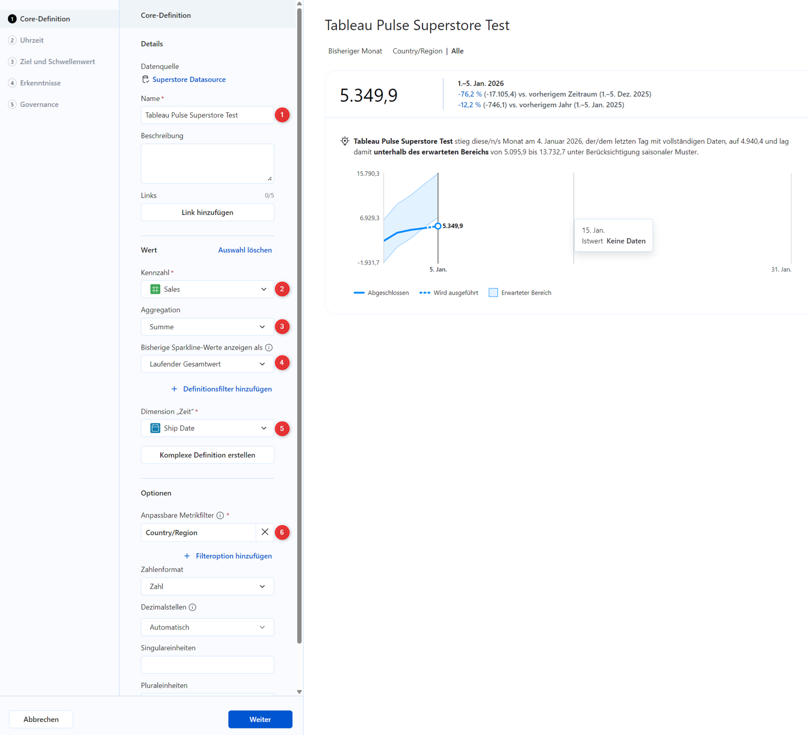Open Laufender Gesamtwert dropdown
809x735 pixels.
207,364
